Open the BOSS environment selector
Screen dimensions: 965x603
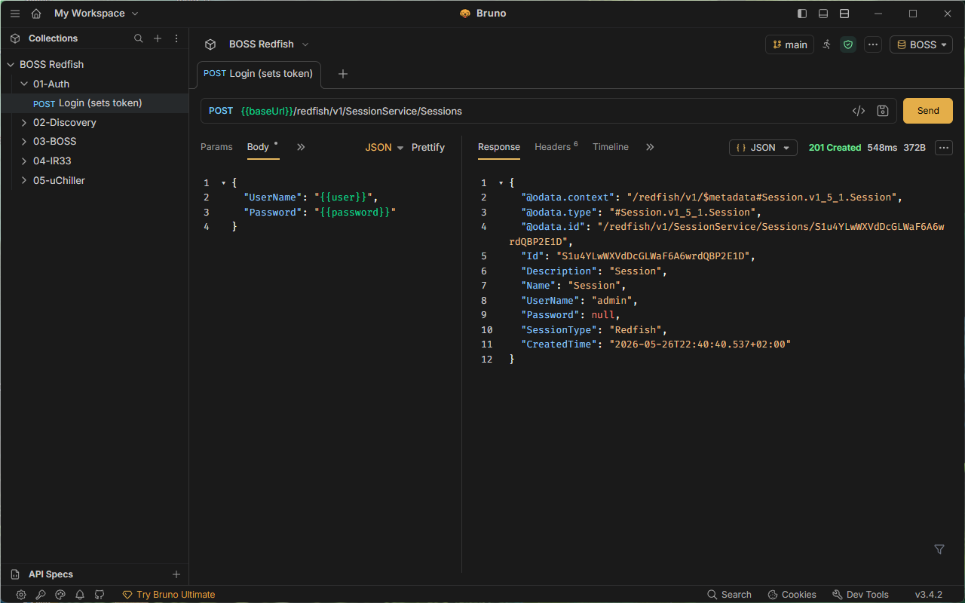921,44
